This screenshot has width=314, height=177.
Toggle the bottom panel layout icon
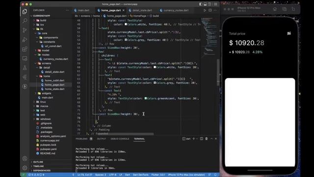point(205,4)
